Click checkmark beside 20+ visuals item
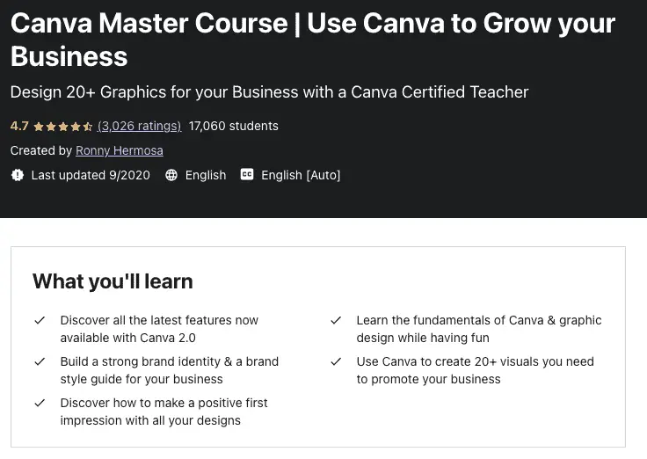This screenshot has width=647, height=459. coord(336,361)
